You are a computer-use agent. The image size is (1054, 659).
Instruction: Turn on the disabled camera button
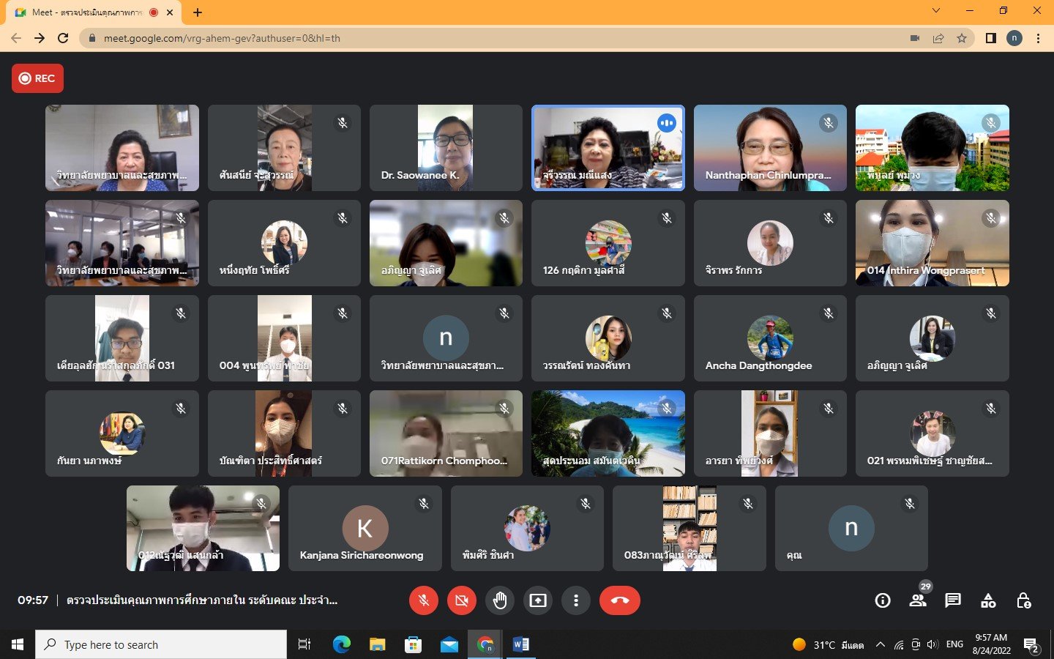tap(461, 600)
